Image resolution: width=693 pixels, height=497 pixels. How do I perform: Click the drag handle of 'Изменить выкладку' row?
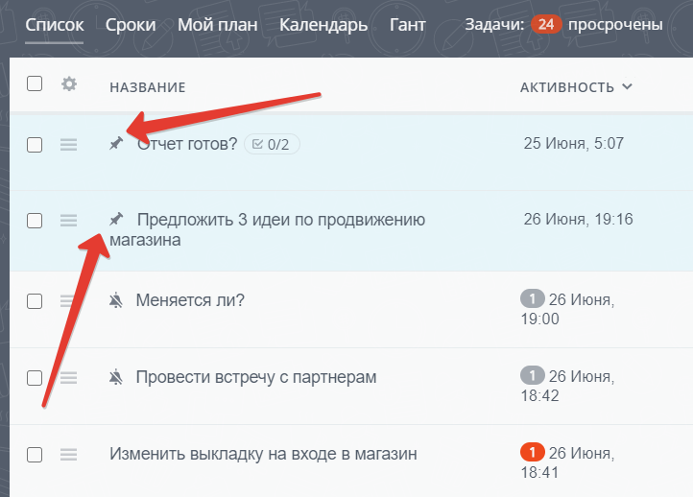pyautogui.click(x=68, y=454)
